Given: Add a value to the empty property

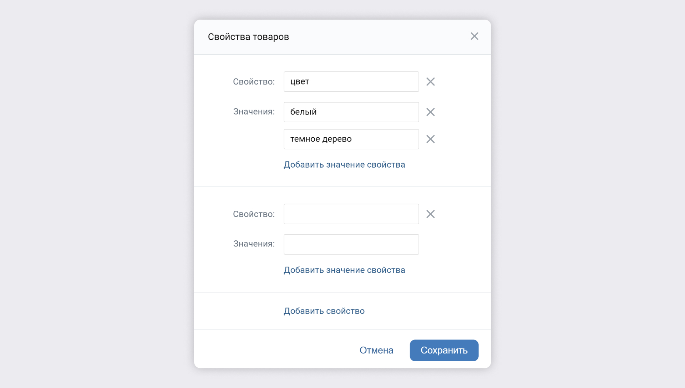Looking at the screenshot, I should (x=344, y=270).
